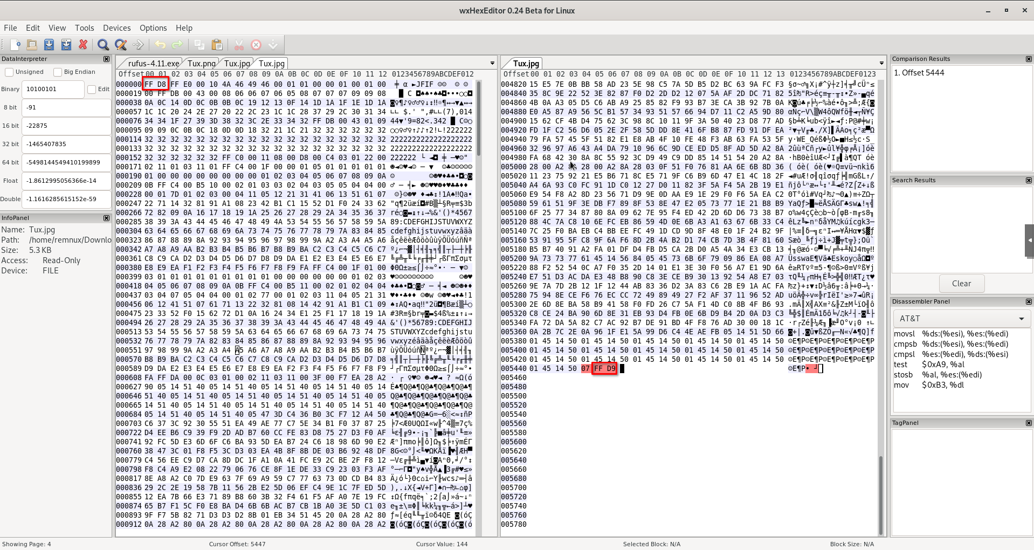Click highlighted 'FF D8' bytes at offset 000000

(x=156, y=84)
